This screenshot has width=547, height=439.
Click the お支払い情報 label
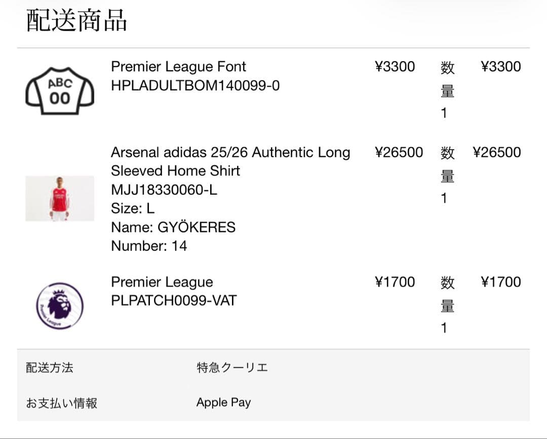click(61, 403)
